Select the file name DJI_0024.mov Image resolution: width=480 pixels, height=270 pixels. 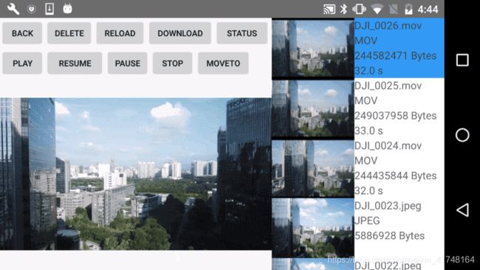tap(388, 145)
